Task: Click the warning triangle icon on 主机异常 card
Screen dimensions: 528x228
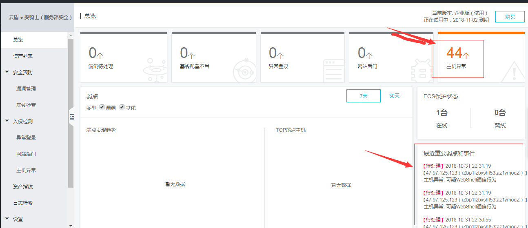Action: pyautogui.click(x=512, y=72)
